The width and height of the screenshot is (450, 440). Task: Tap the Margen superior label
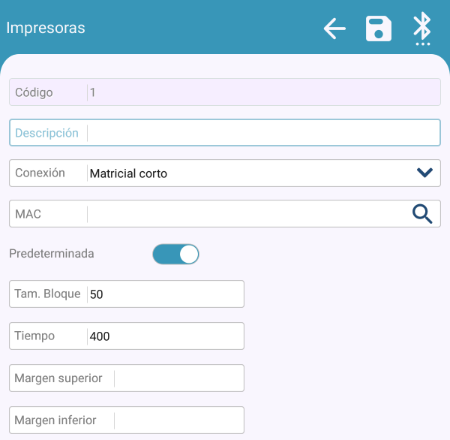coord(58,378)
